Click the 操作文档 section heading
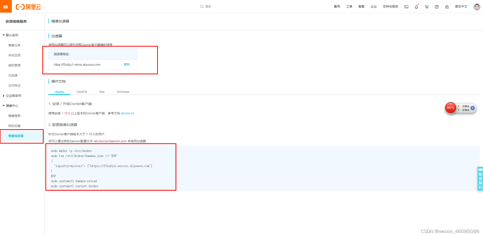Image resolution: width=483 pixels, height=236 pixels. point(59,81)
